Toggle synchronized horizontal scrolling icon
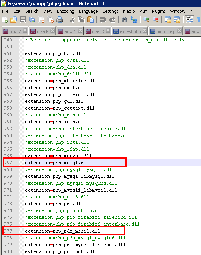Screen dimensions: 201x255 tap(177, 20)
